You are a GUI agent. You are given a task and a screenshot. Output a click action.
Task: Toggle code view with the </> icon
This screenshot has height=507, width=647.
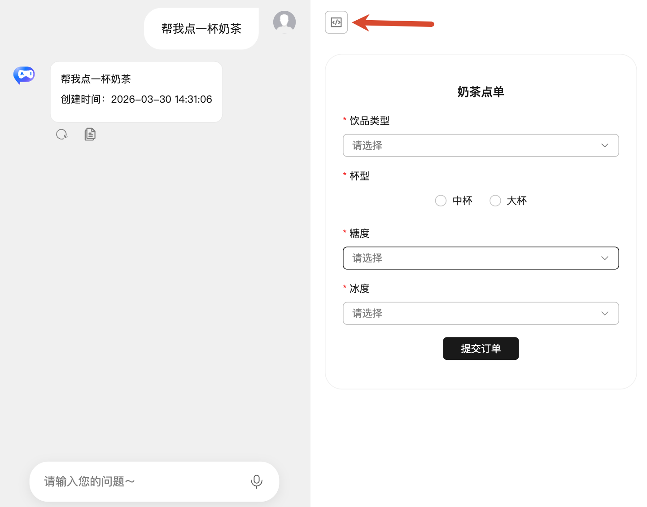(336, 22)
